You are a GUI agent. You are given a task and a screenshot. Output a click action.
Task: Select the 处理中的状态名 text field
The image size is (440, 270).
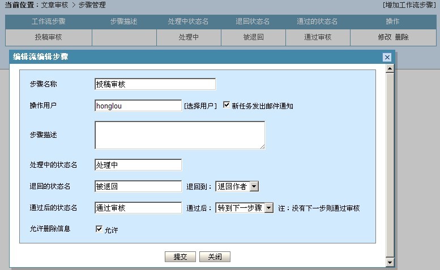[x=138, y=165]
